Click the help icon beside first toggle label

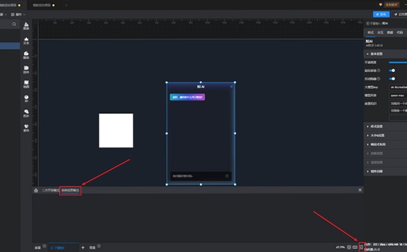379,71
